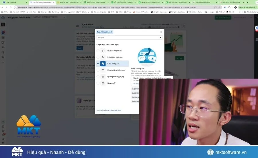This screenshot has height=158, width=258.
Task: Close the campaign creation dialog
Action: click(x=161, y=32)
